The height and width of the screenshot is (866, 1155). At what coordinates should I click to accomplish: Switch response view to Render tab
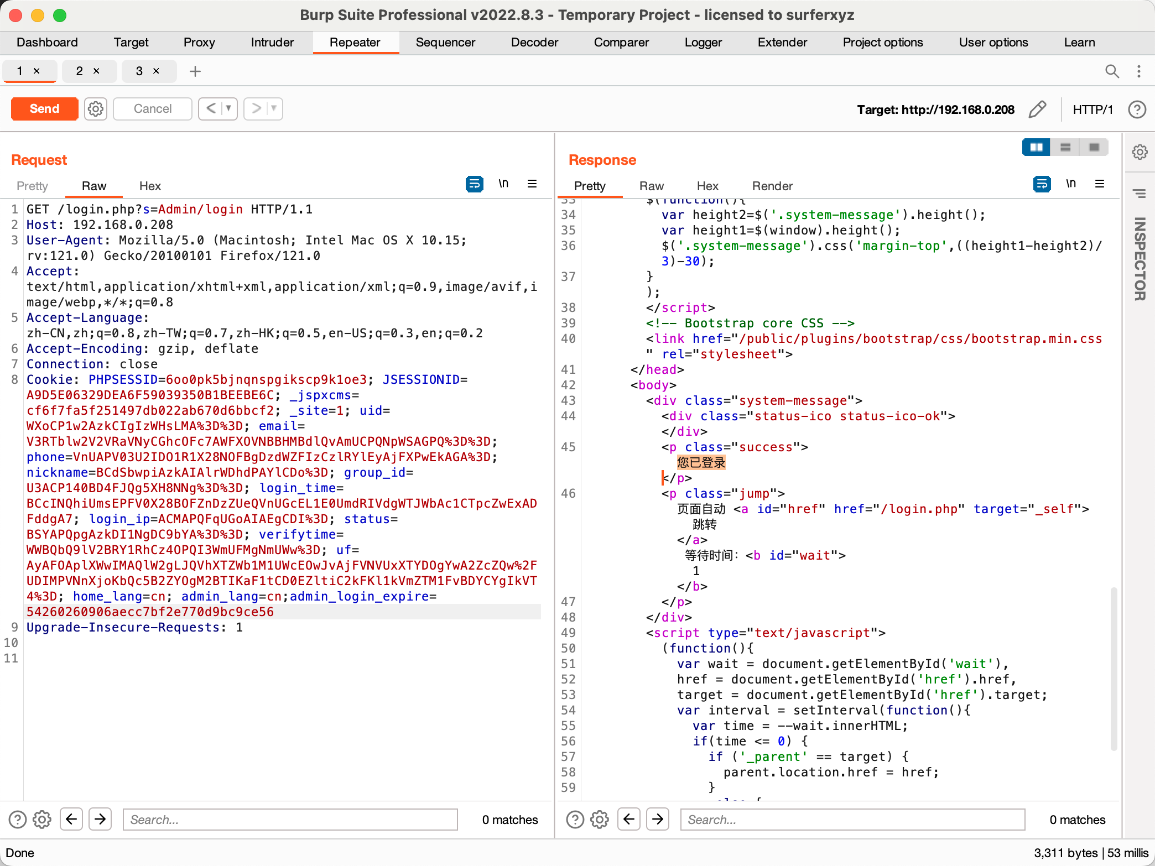(x=772, y=186)
